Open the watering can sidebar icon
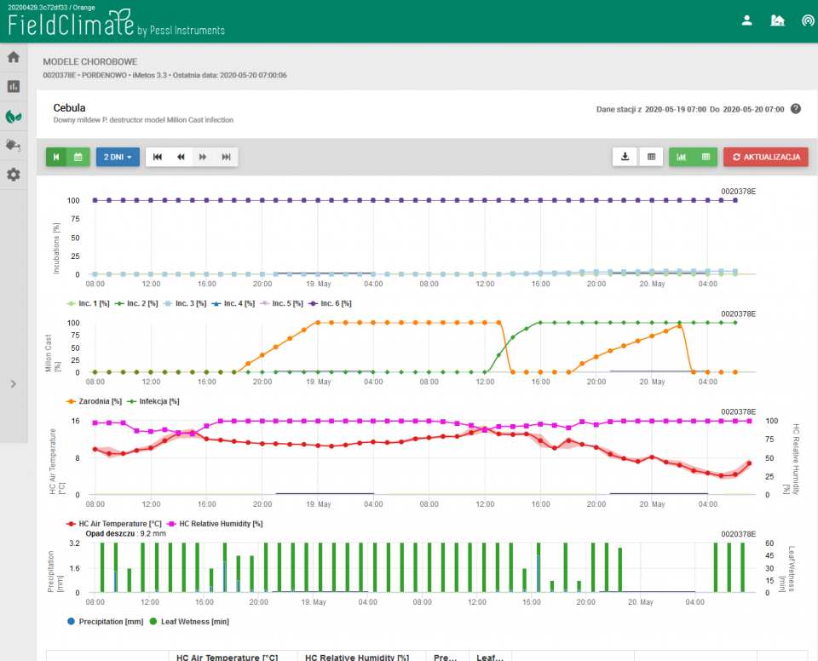Image resolution: width=818 pixels, height=661 pixels. 14,145
